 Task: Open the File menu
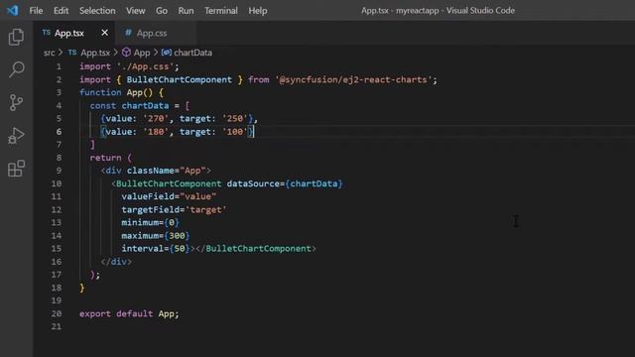tap(36, 11)
